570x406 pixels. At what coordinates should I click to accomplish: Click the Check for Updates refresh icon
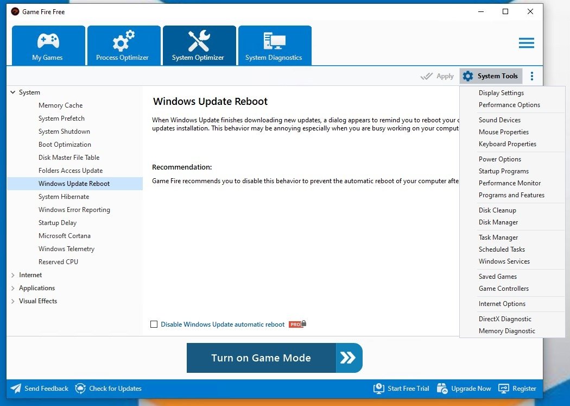coord(80,389)
